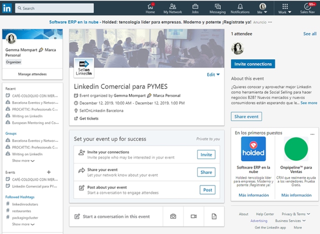
Task: Click the Get tickets link
Action: 89,119
